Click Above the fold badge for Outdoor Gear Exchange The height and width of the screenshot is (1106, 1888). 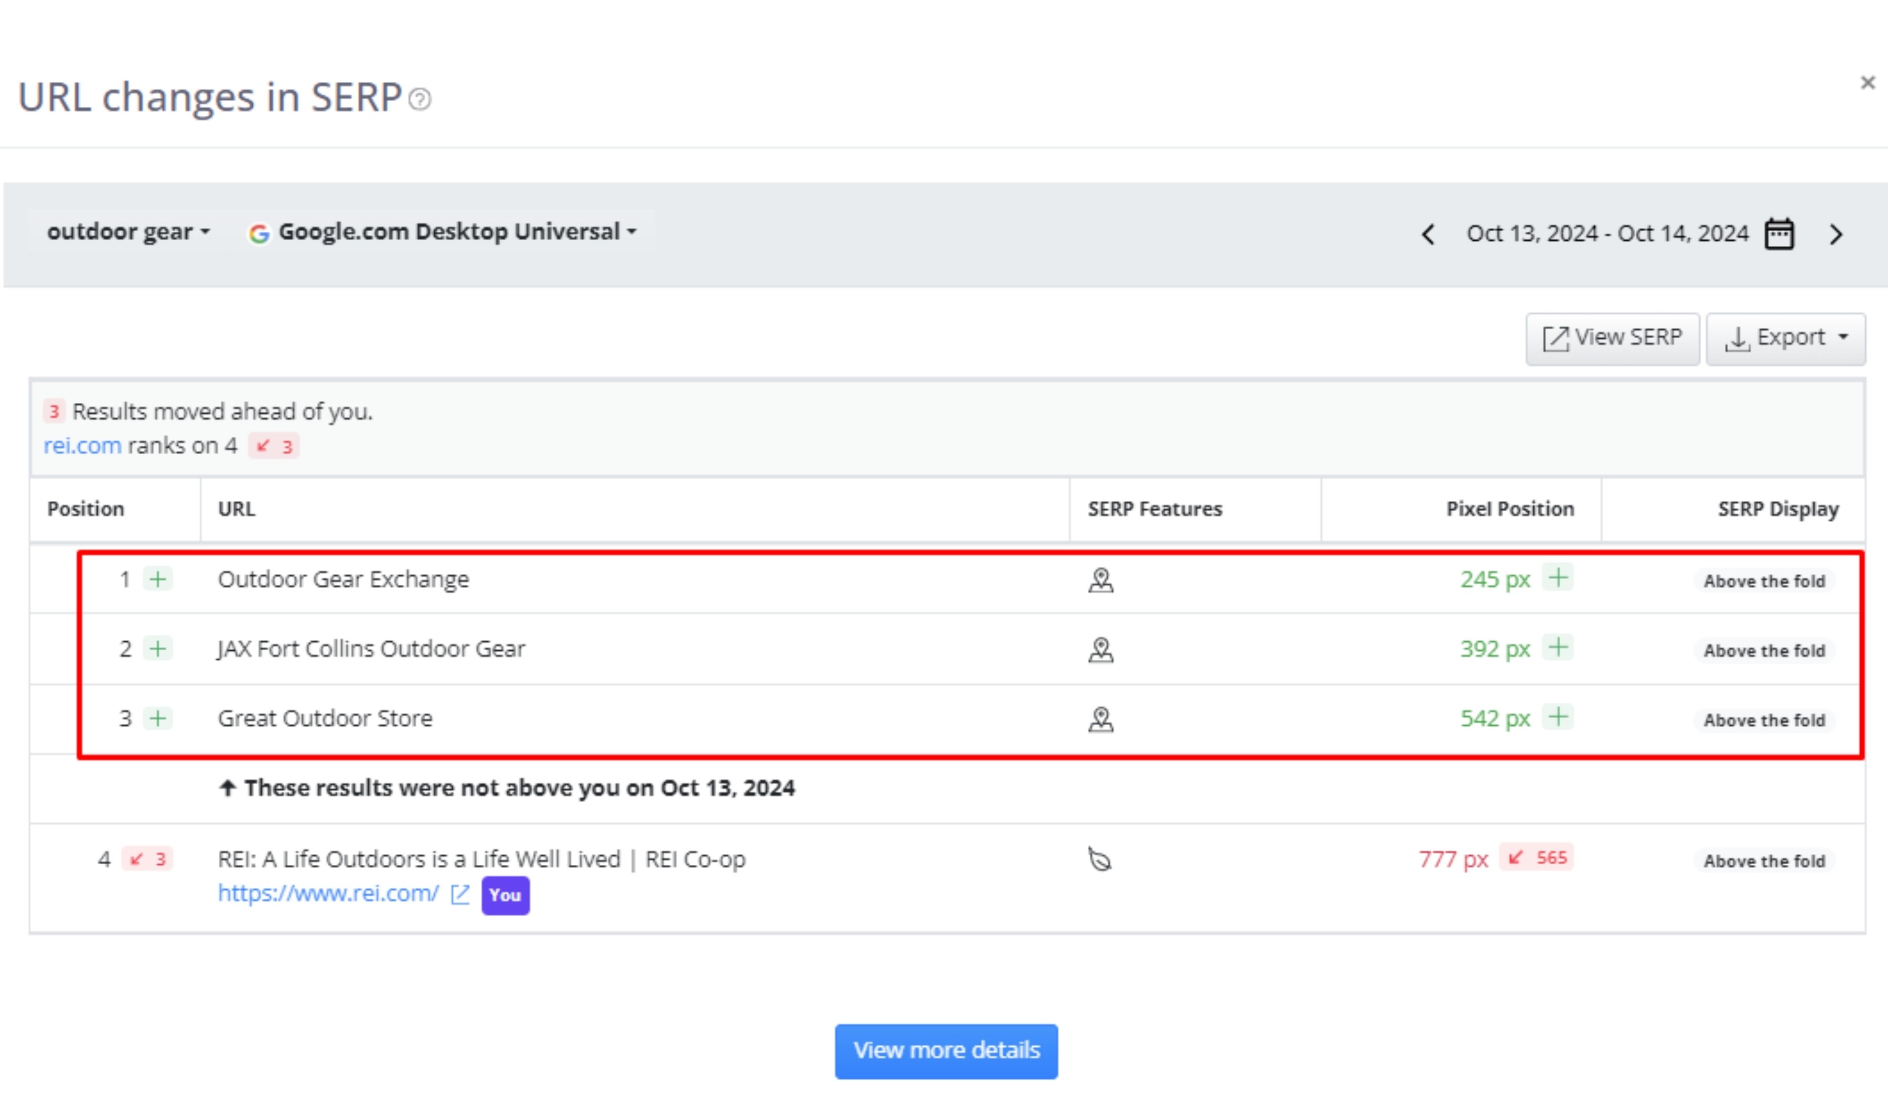pyautogui.click(x=1764, y=581)
